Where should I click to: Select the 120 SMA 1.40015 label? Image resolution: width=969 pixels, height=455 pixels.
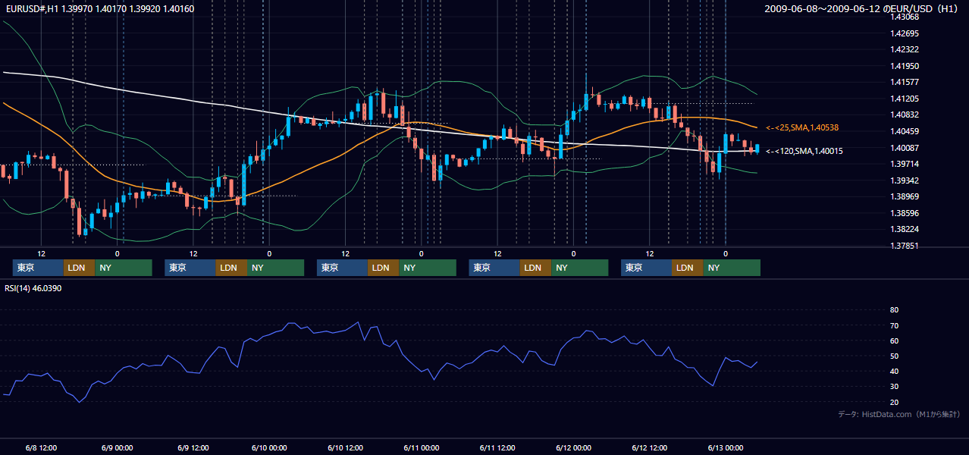coord(804,151)
